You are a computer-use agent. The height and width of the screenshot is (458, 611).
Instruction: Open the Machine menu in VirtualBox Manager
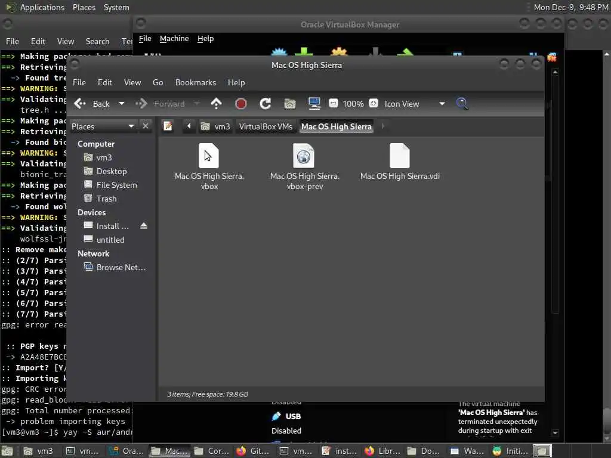[174, 39]
